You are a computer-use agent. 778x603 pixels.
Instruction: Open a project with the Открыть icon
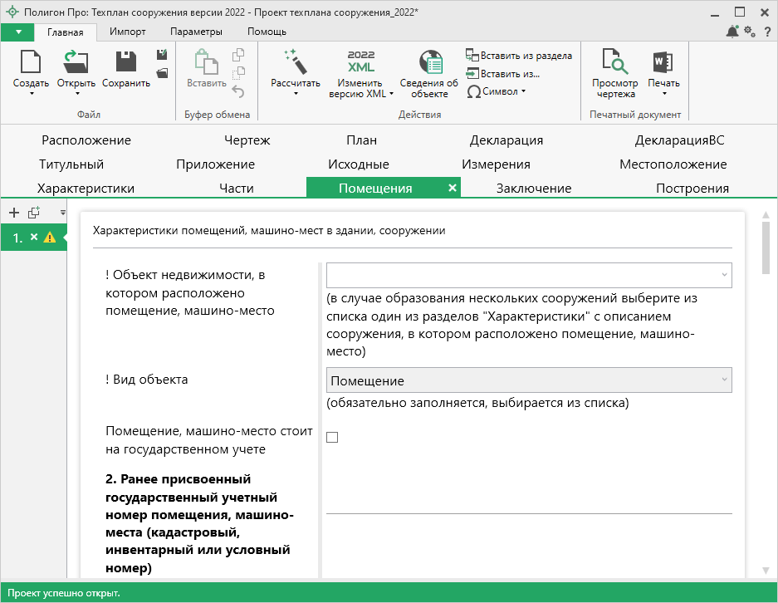[76, 63]
